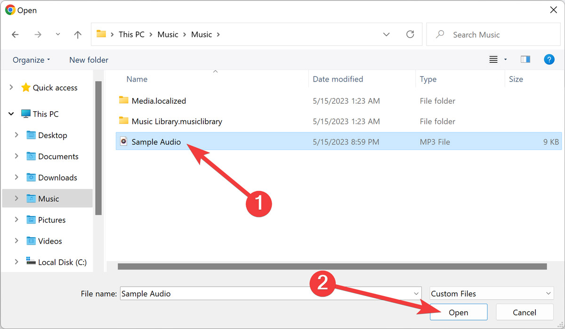565x329 pixels.
Task: Navigate up to the parent folder
Action: click(x=77, y=34)
